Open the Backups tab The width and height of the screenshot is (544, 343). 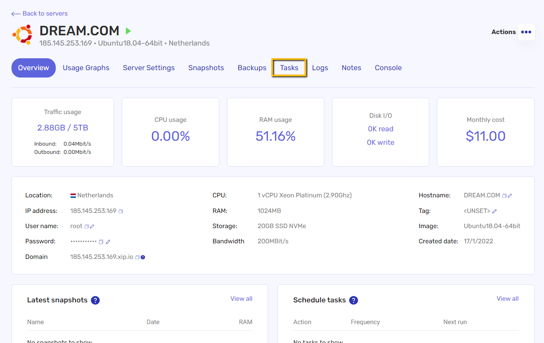pyautogui.click(x=252, y=68)
